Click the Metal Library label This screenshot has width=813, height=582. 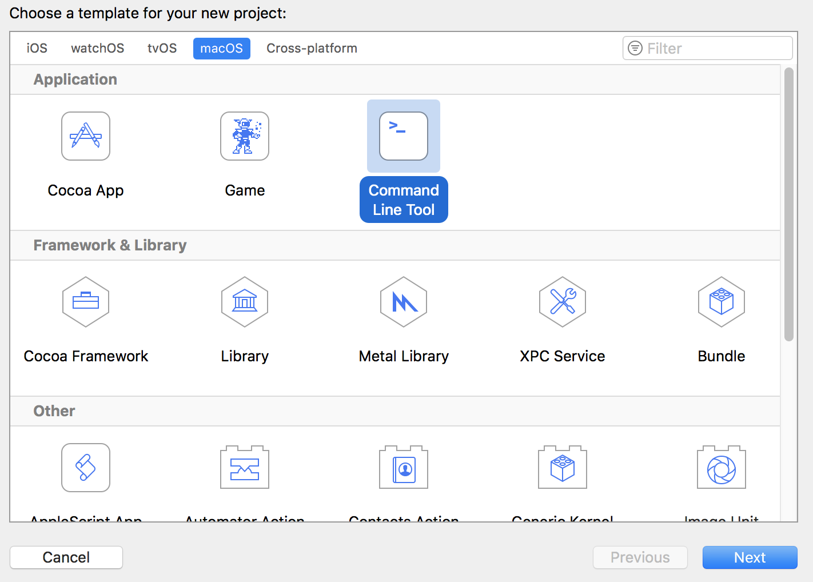404,356
